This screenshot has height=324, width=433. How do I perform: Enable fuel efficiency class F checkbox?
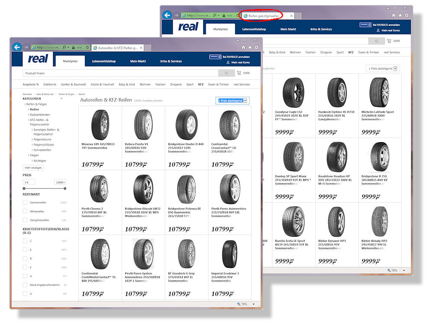tap(25, 267)
